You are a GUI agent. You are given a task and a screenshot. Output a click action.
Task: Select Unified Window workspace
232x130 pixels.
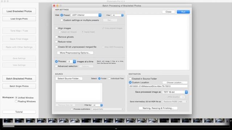(16, 97)
